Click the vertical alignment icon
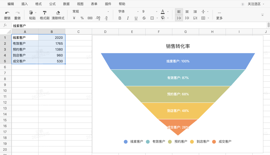This screenshot has width=270, height=155. point(203,12)
